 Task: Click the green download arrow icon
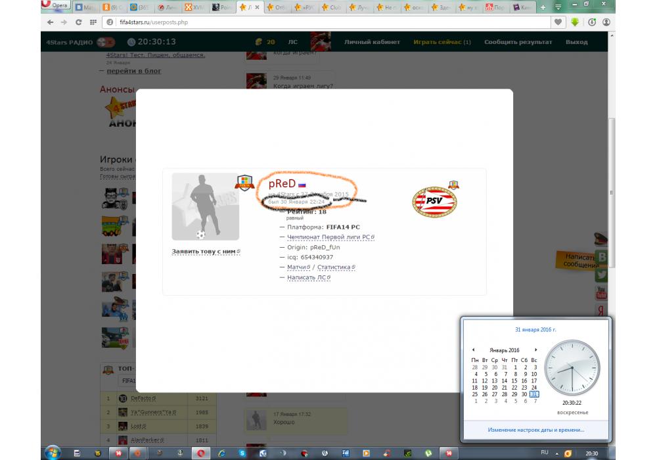click(575, 22)
